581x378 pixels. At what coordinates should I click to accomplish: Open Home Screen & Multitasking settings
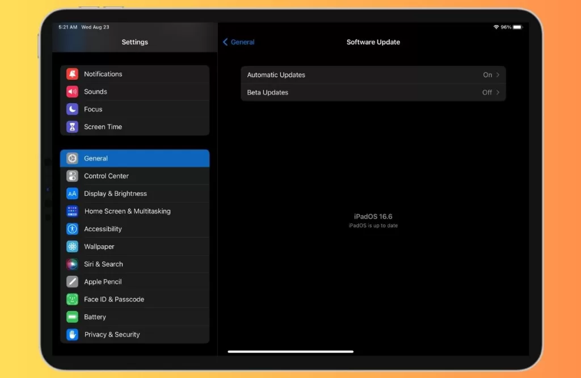135,211
